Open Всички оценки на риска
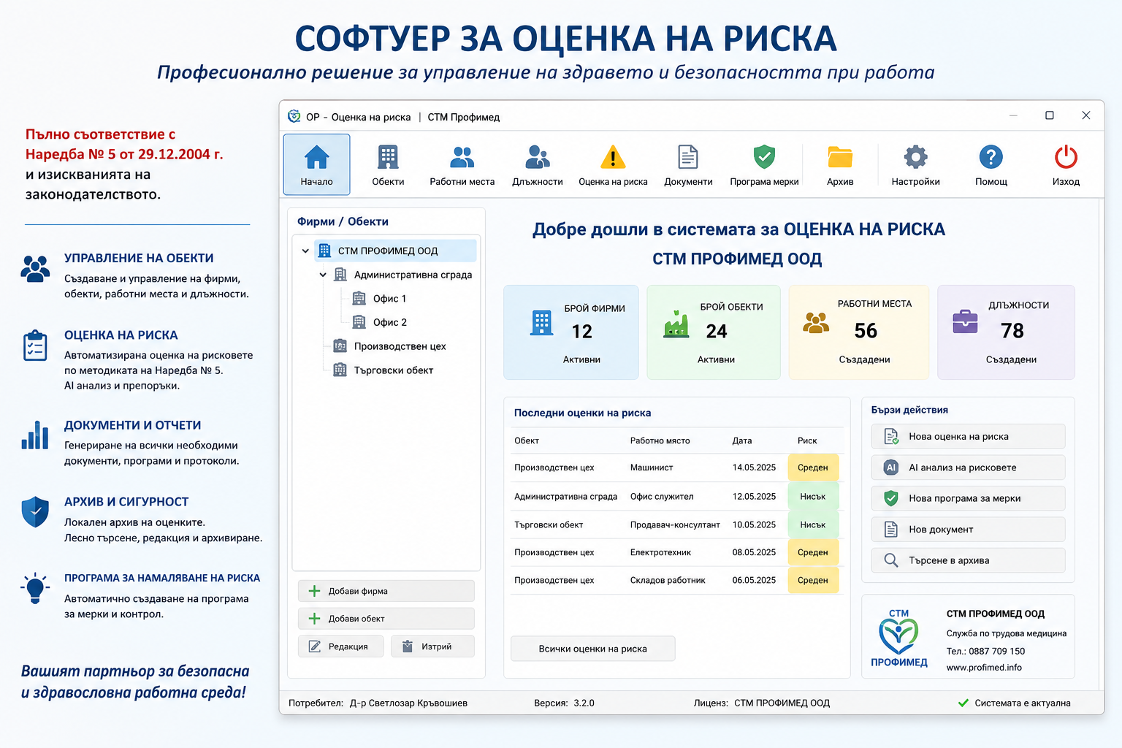The width and height of the screenshot is (1122, 748). [x=593, y=649]
